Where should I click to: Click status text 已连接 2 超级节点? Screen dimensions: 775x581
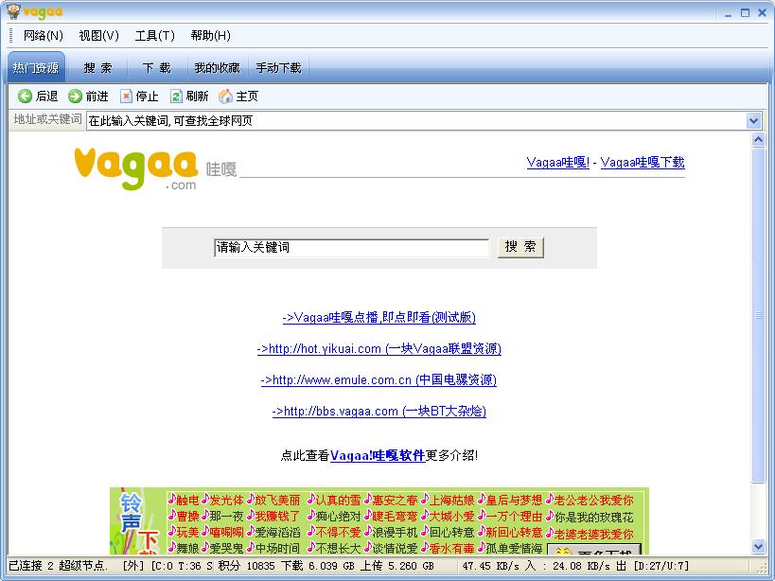pyautogui.click(x=59, y=566)
